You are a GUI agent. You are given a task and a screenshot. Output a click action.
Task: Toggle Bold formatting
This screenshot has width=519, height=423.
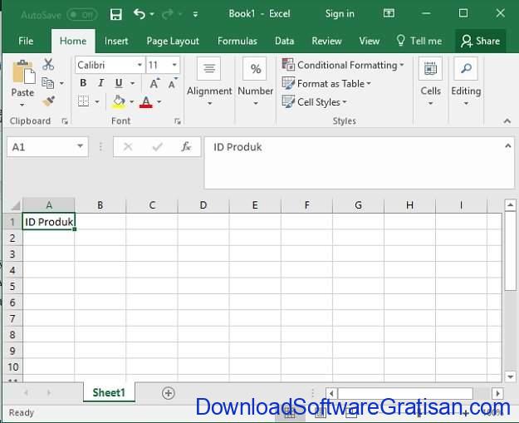(83, 83)
